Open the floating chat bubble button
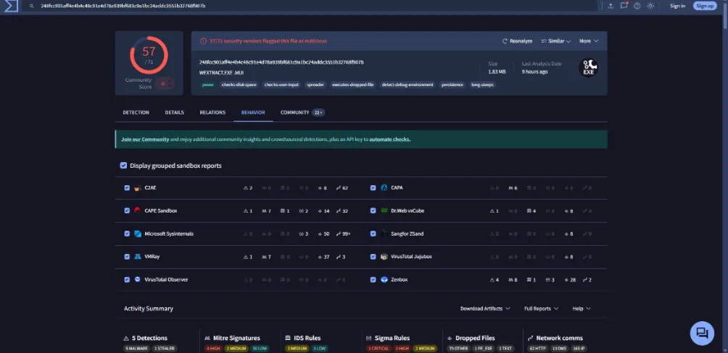This screenshot has width=728, height=353. (x=702, y=333)
